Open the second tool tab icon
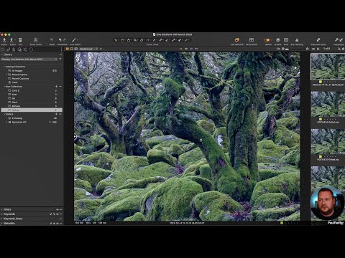Image resolution: width=345 pixels, height=258 pixels. (8, 49)
